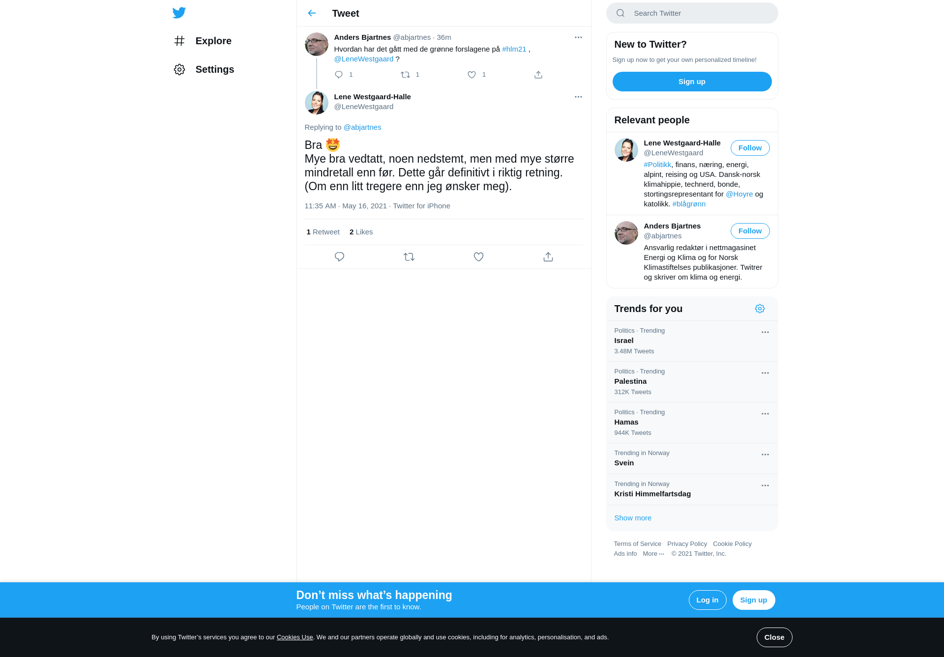The height and width of the screenshot is (657, 944).
Task: Click the Log in button
Action: pyautogui.click(x=708, y=600)
